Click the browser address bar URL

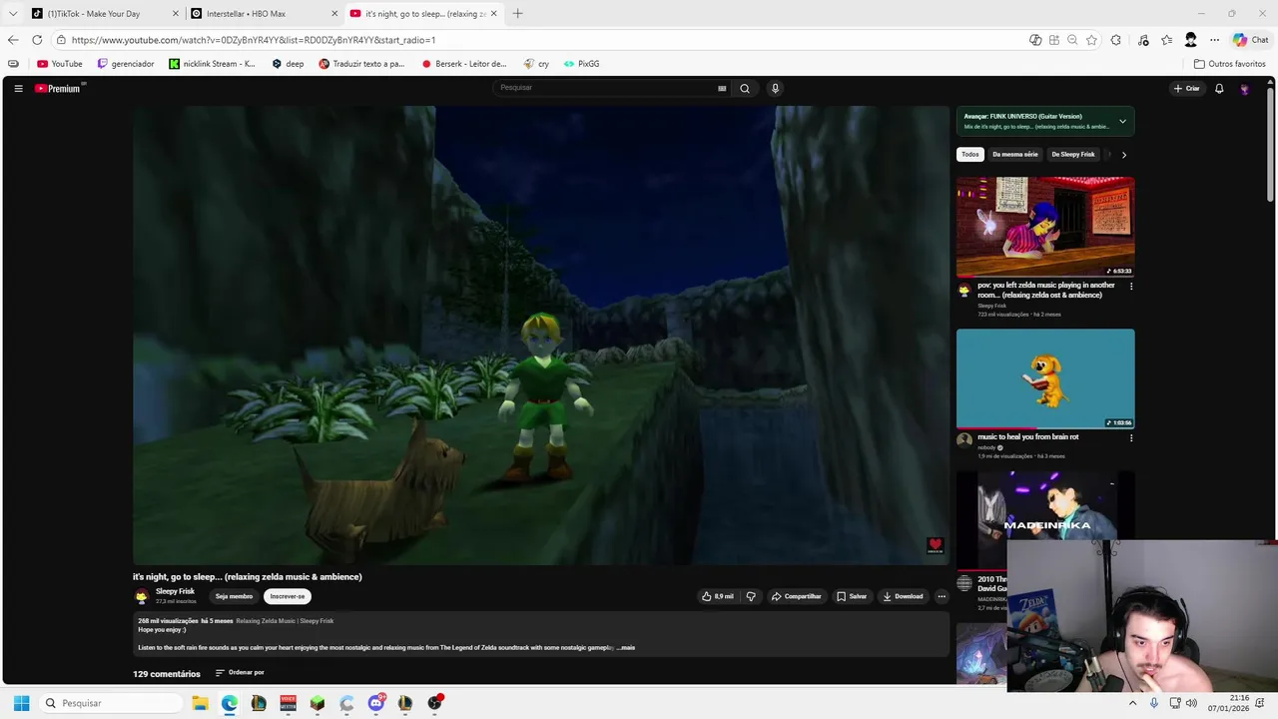[x=254, y=40]
